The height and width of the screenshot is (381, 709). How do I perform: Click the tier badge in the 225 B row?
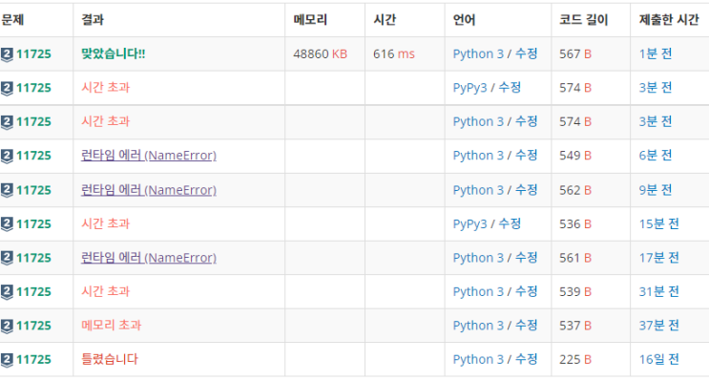(x=7, y=360)
